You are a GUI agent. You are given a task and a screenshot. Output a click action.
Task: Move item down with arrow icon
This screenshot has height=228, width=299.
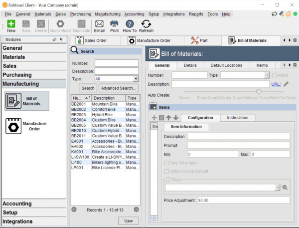(x=176, y=118)
